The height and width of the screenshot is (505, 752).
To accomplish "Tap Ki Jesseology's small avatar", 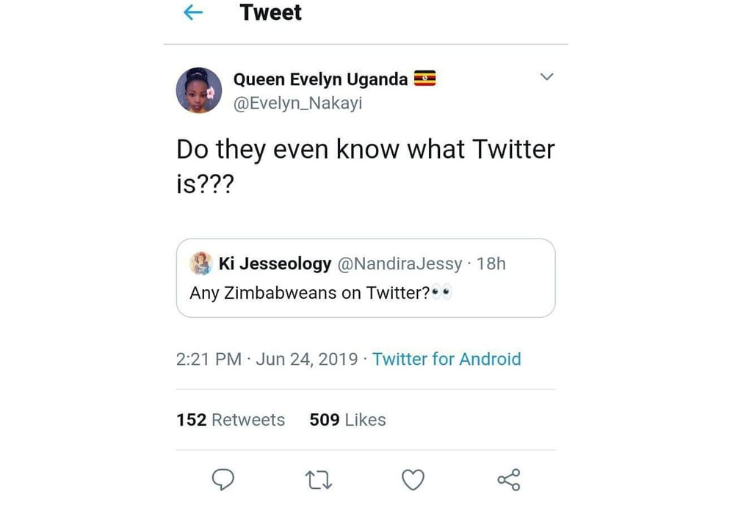I will click(201, 263).
